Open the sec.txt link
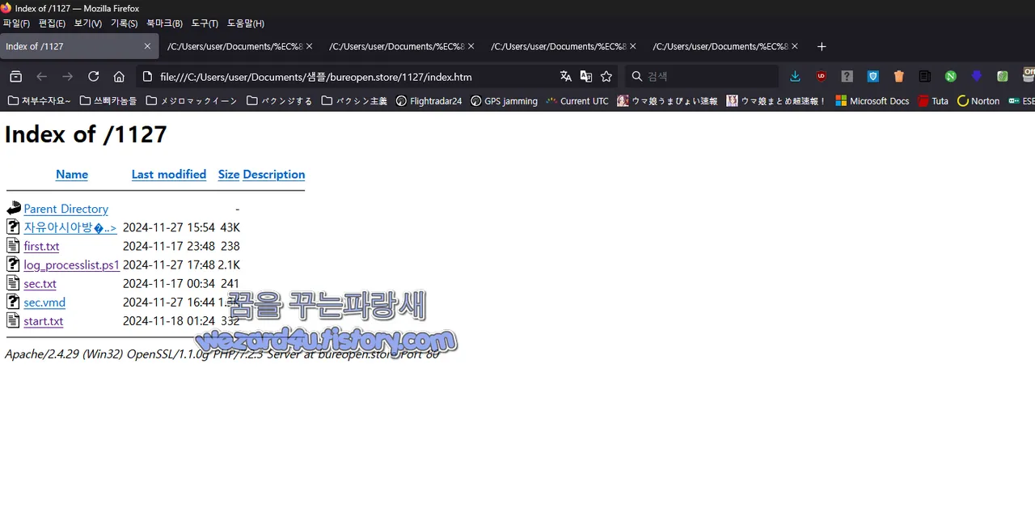This screenshot has width=1035, height=525. 40,284
